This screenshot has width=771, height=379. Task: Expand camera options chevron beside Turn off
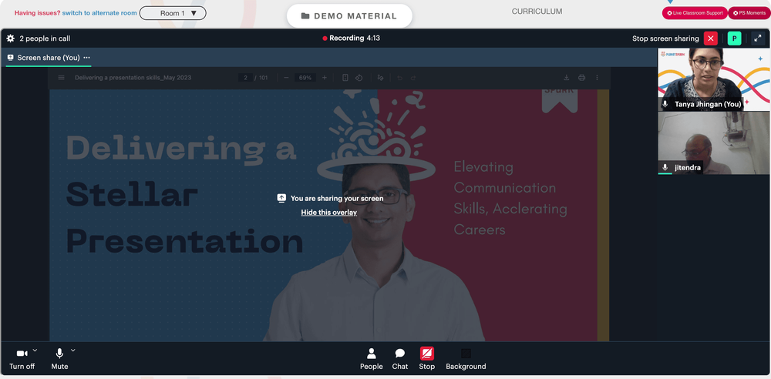(x=35, y=350)
